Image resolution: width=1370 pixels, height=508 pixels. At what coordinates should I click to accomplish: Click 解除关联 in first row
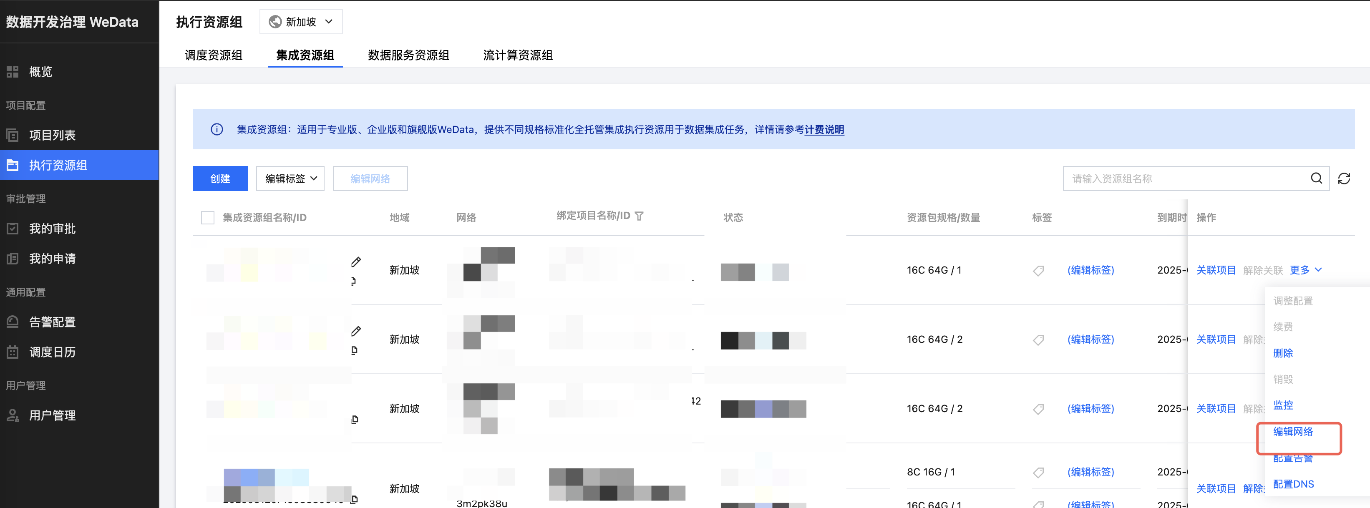1262,270
